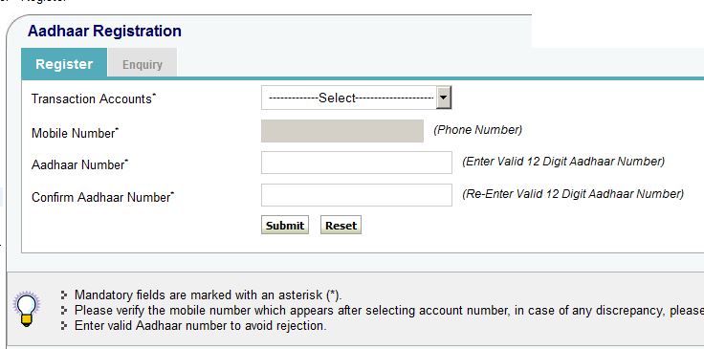Click the Aadhaar Number label
This screenshot has height=349, width=704.
click(x=79, y=164)
